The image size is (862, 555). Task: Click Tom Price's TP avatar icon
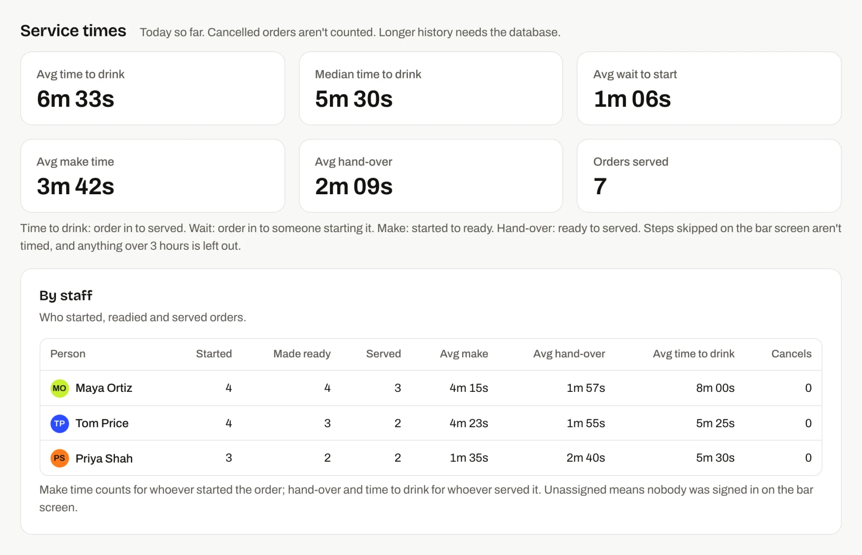(x=59, y=423)
